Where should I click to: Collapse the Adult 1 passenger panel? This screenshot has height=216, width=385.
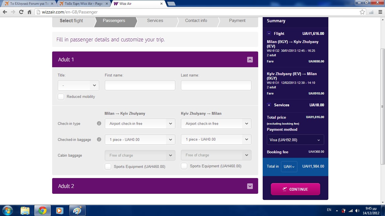(250, 60)
